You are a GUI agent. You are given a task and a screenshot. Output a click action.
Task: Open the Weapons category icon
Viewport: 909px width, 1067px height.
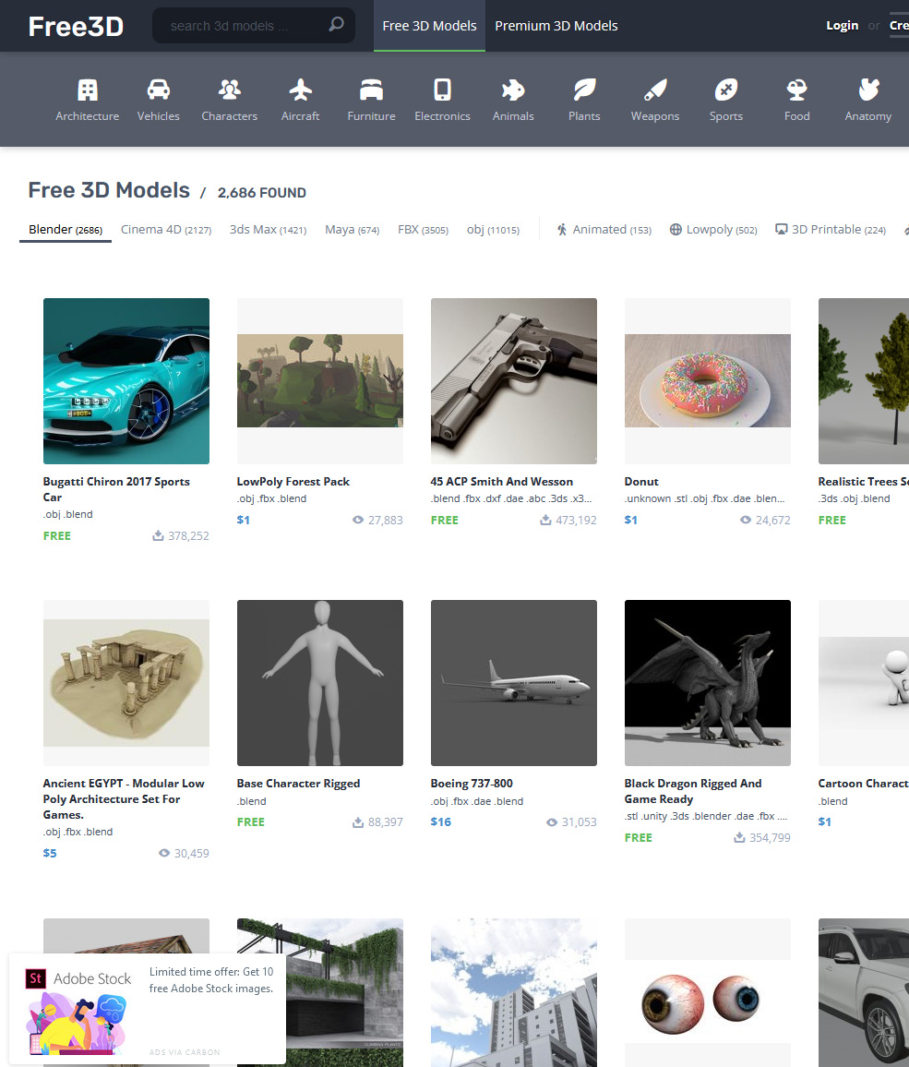coord(655,90)
